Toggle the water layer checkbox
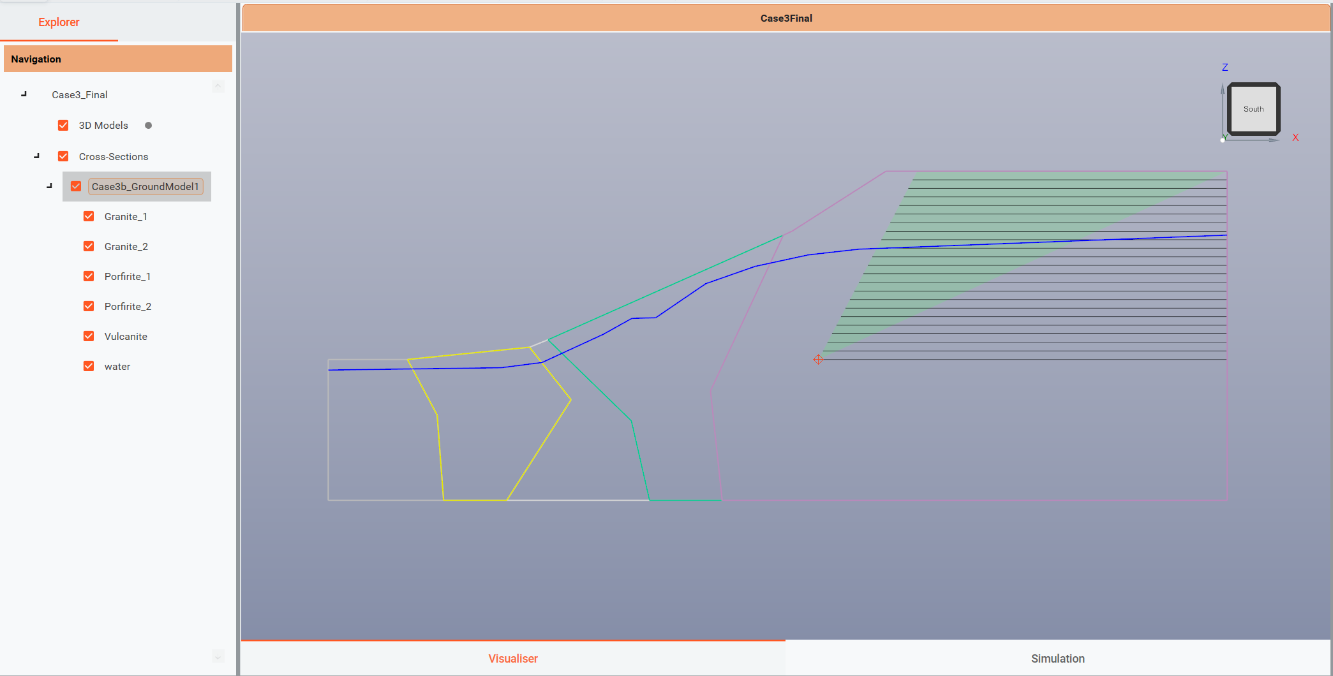This screenshot has width=1333, height=676. [x=89, y=366]
